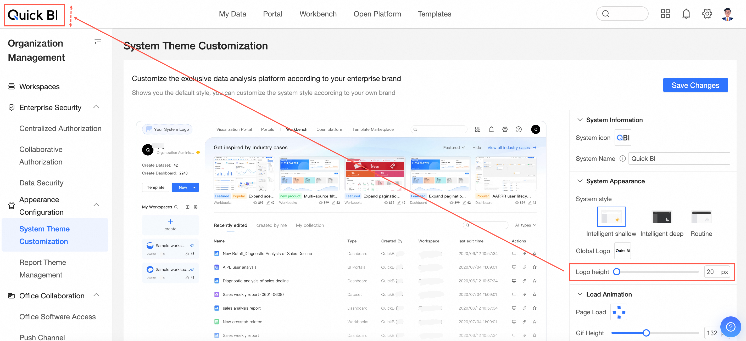Click monitor icon for New Retail row
Screen dimensions: 746x341
[514, 253]
